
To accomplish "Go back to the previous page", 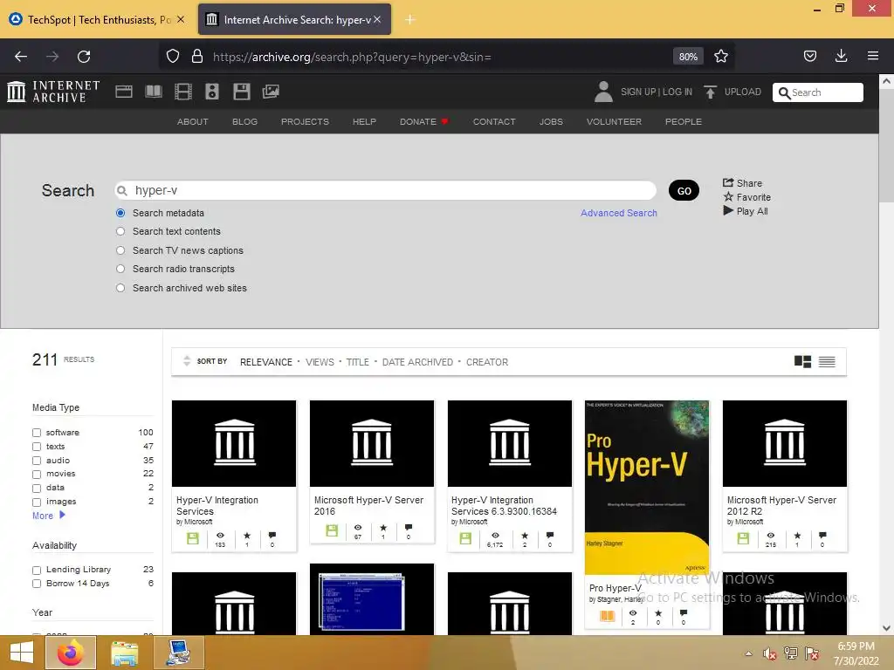I will pos(21,57).
